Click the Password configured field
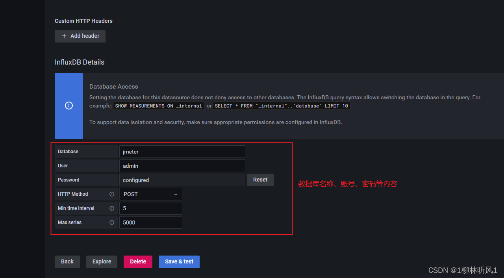 click(x=182, y=180)
